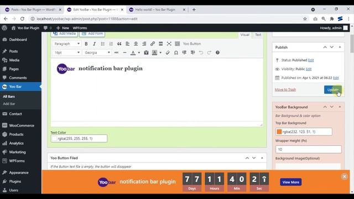Open the 16pt font size dropdown

click(x=67, y=53)
